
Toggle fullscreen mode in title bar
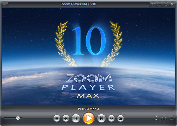(x=153, y=4)
